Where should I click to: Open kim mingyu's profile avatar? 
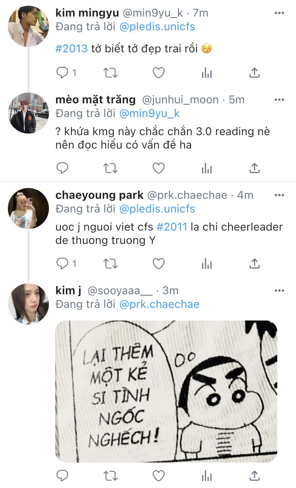(x=28, y=26)
